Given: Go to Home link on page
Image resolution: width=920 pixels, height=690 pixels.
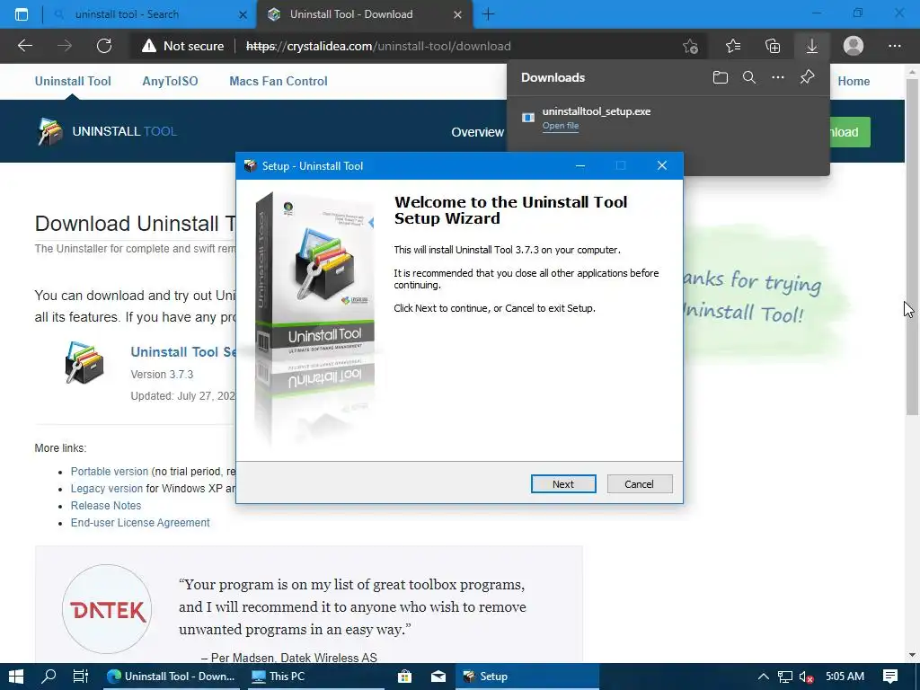Looking at the screenshot, I should pyautogui.click(x=854, y=81).
